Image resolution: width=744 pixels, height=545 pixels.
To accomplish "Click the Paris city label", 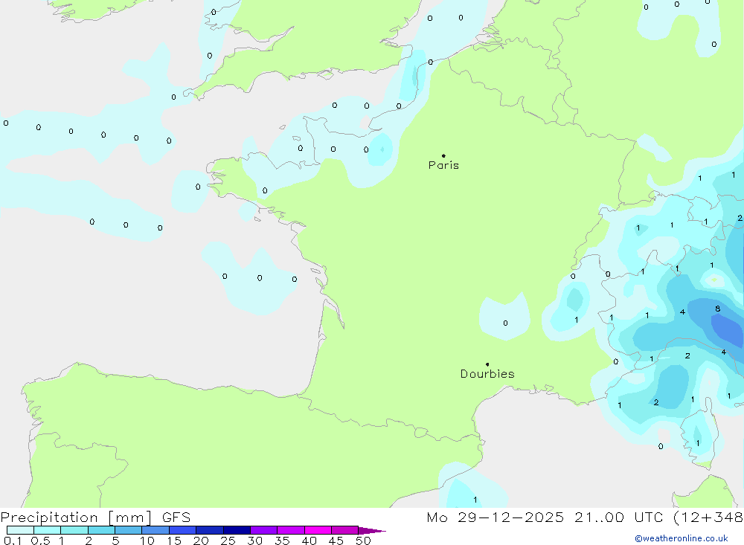I will tap(443, 165).
